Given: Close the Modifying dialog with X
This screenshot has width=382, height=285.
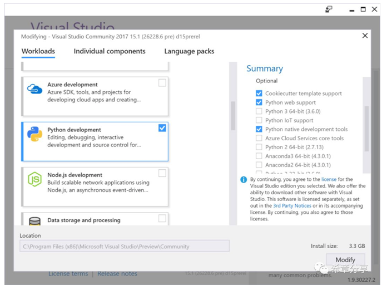Looking at the screenshot, I should point(365,36).
